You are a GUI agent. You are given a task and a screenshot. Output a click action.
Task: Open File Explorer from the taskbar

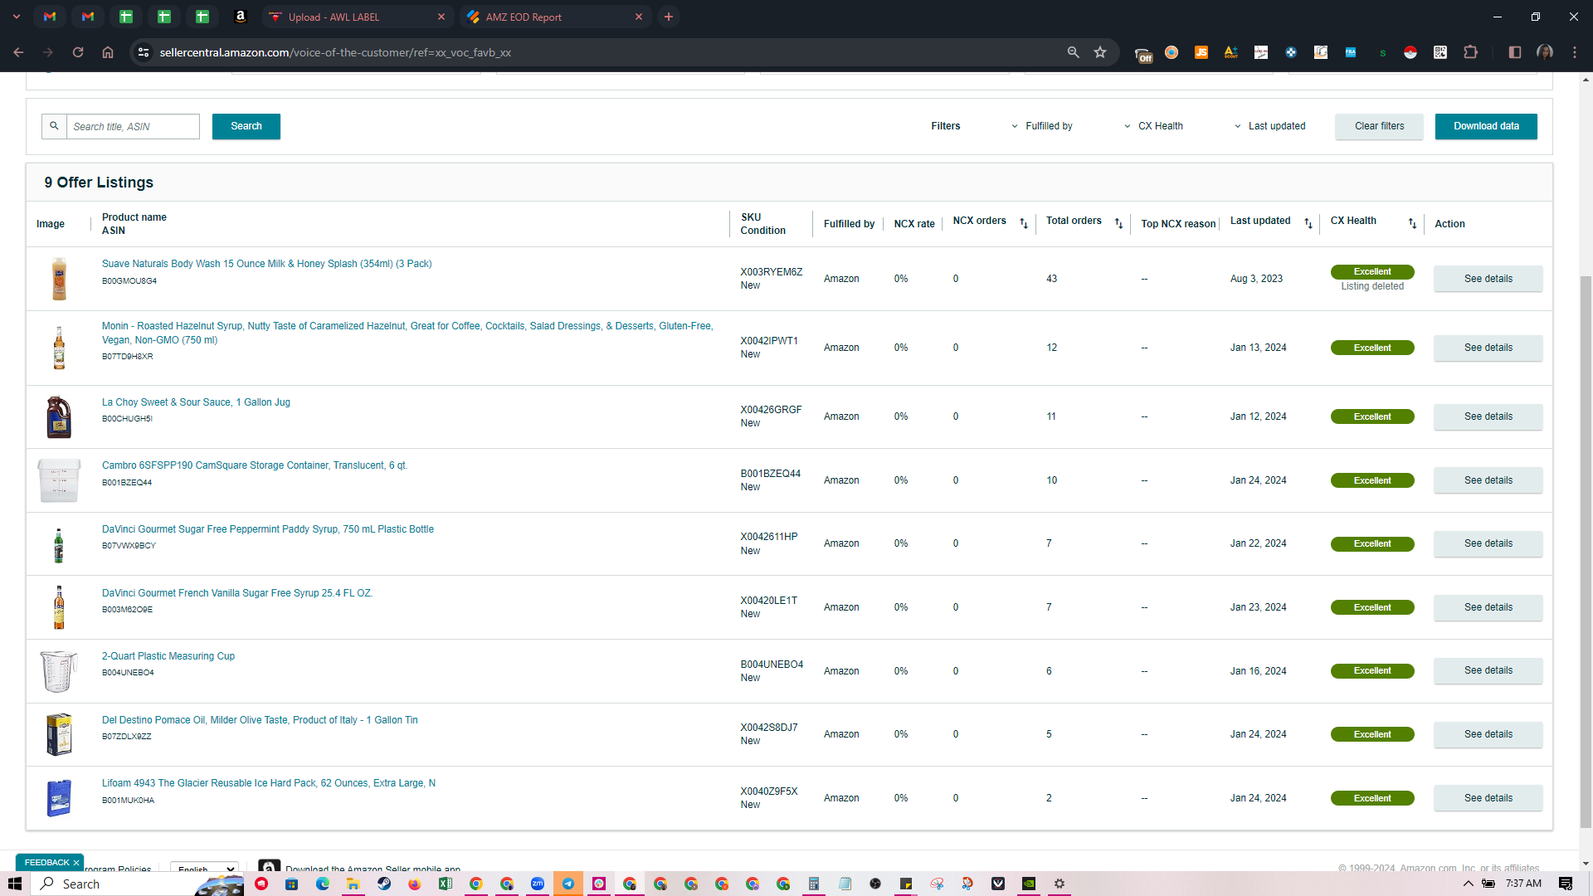(x=353, y=884)
